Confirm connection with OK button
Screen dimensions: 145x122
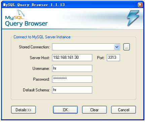[65, 110]
